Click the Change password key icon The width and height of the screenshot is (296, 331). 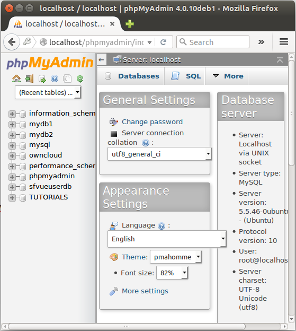[114, 122]
